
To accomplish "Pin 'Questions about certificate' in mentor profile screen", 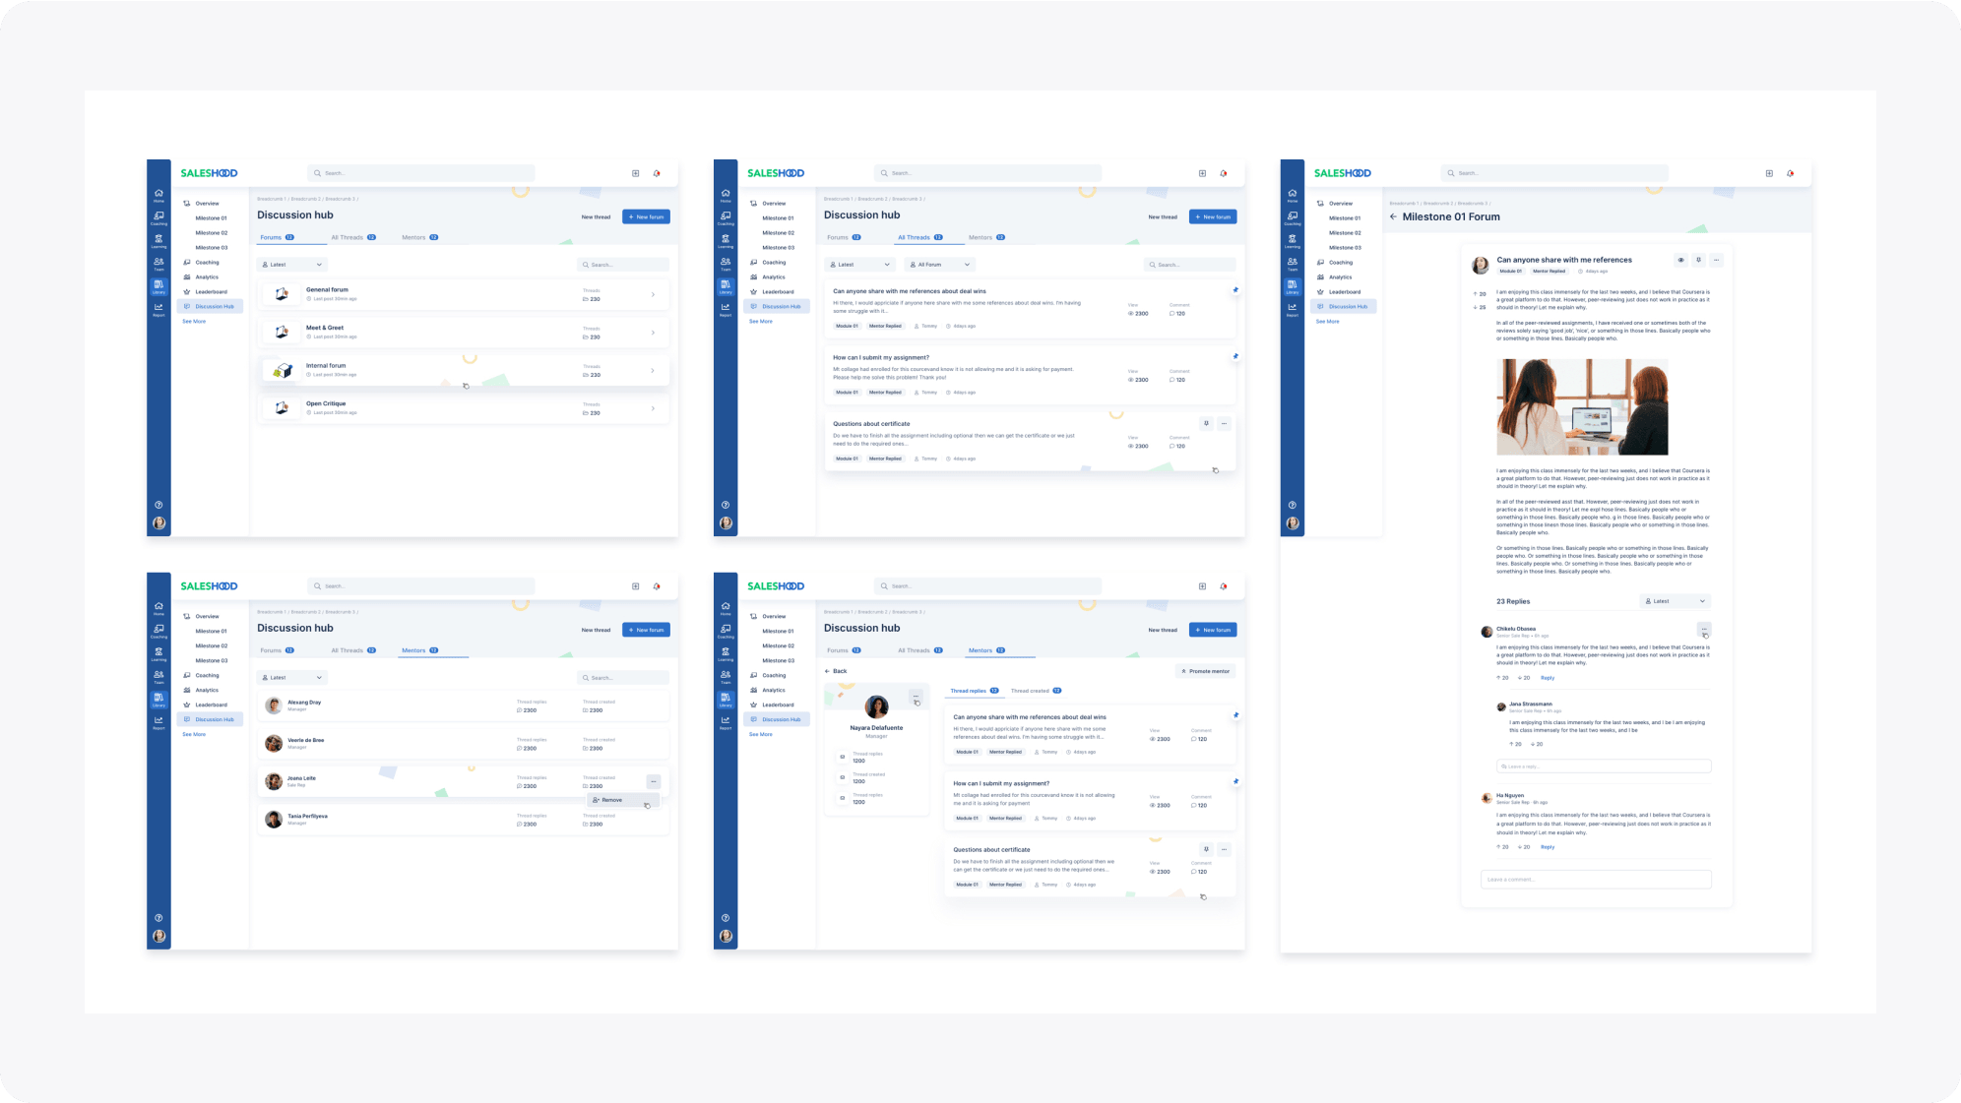I will pyautogui.click(x=1206, y=849).
